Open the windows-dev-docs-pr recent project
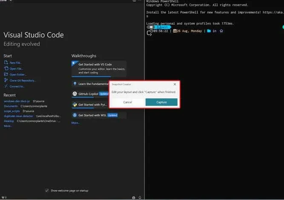The height and width of the screenshot is (200, 284). point(17,101)
